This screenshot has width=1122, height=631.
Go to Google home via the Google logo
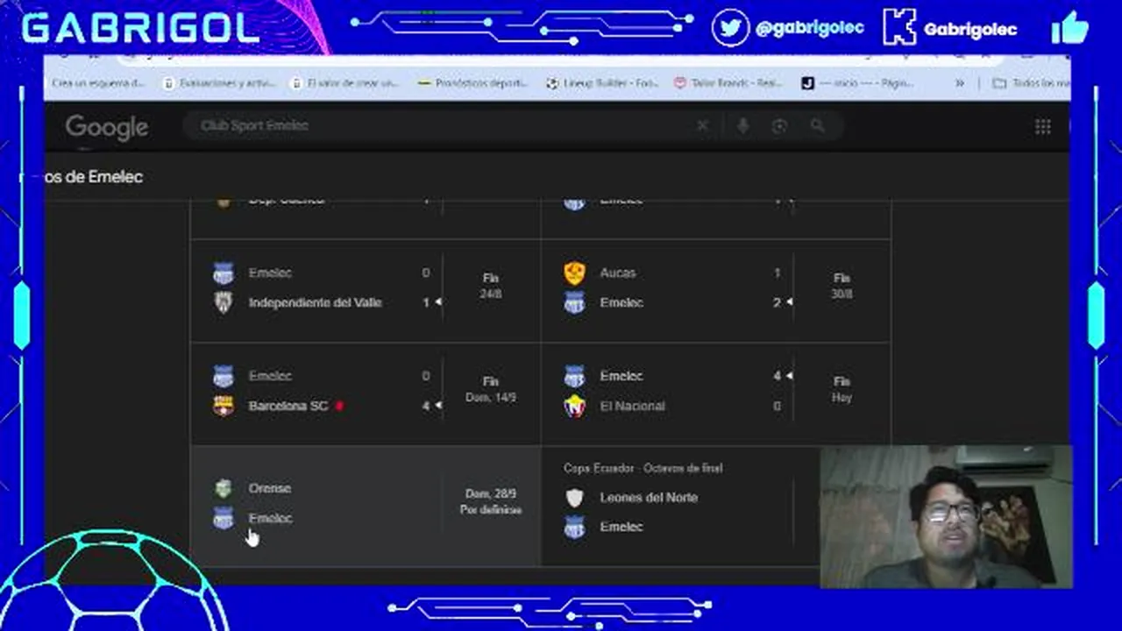click(x=106, y=128)
